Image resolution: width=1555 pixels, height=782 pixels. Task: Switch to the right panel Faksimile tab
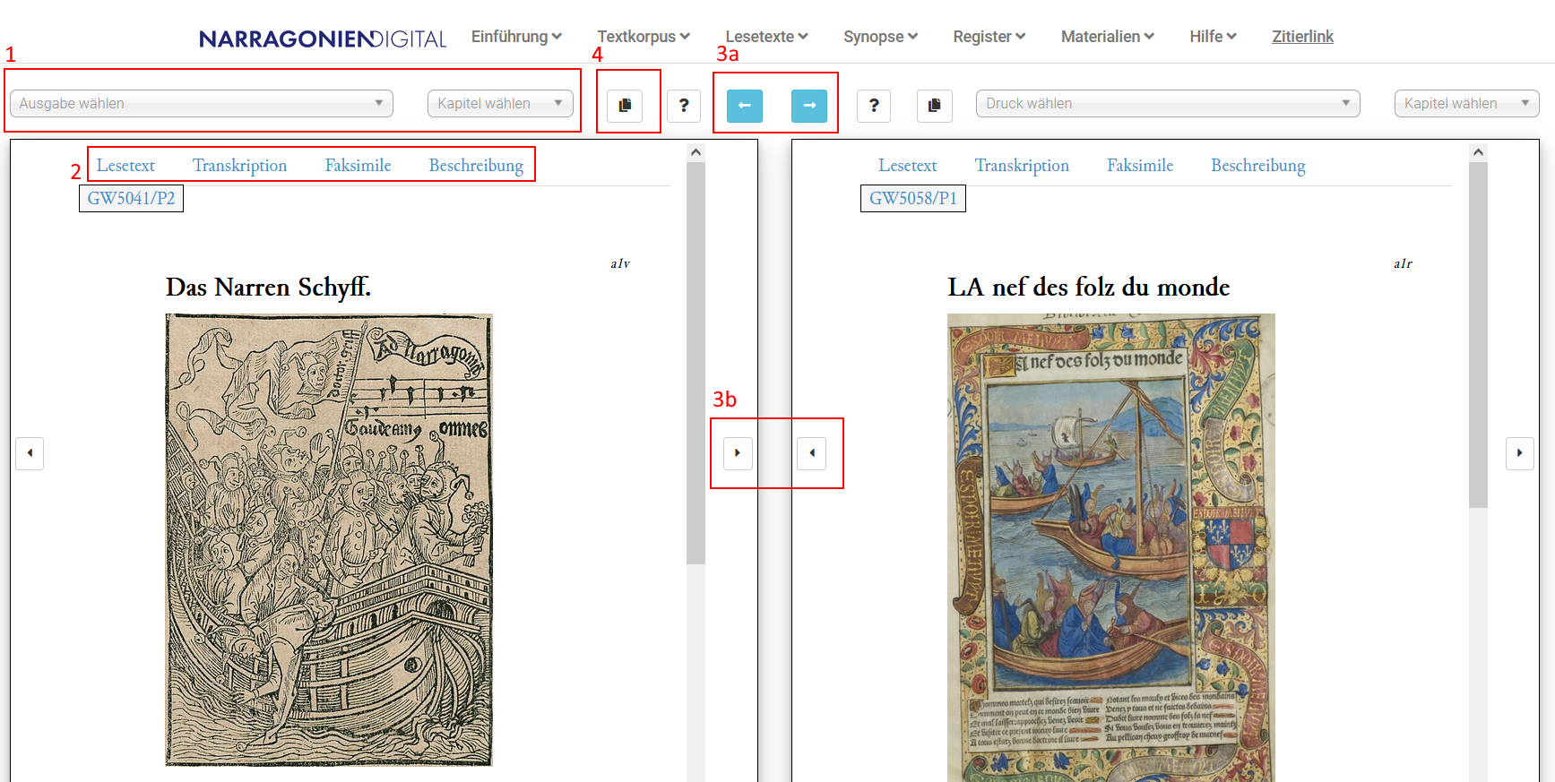click(x=1139, y=166)
